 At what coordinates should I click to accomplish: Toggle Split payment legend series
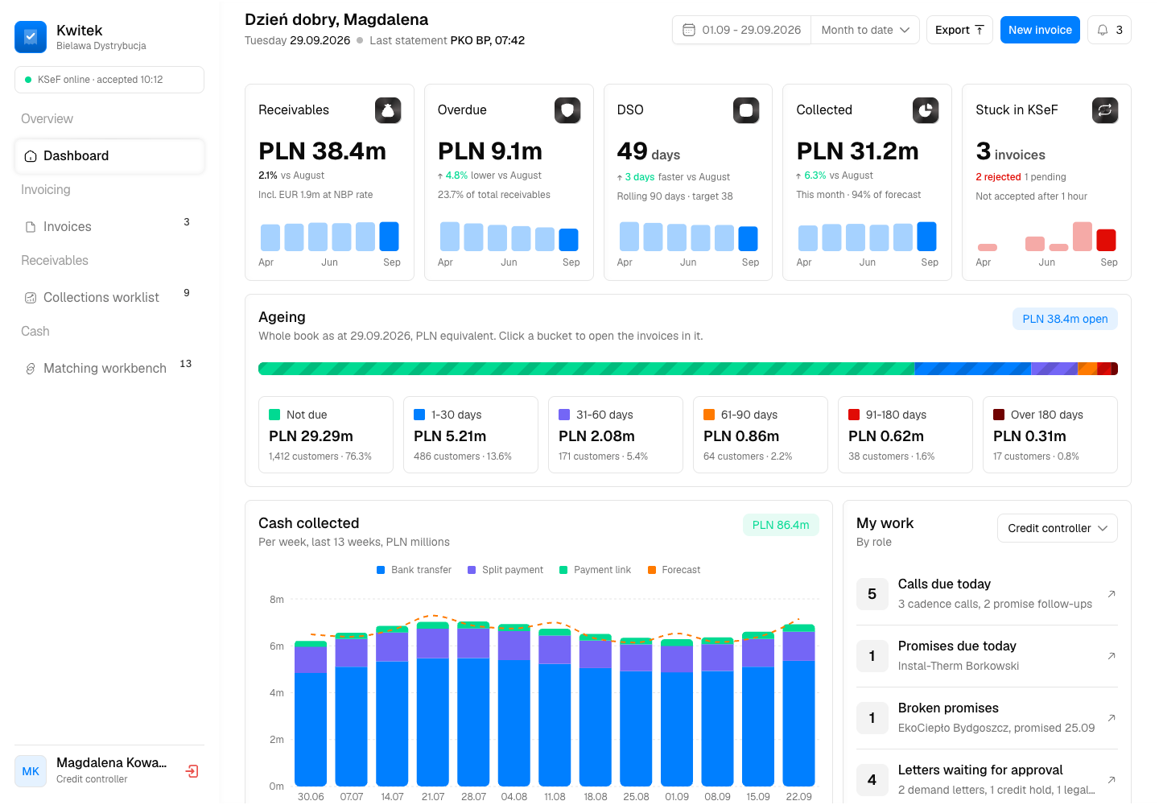[505, 570]
